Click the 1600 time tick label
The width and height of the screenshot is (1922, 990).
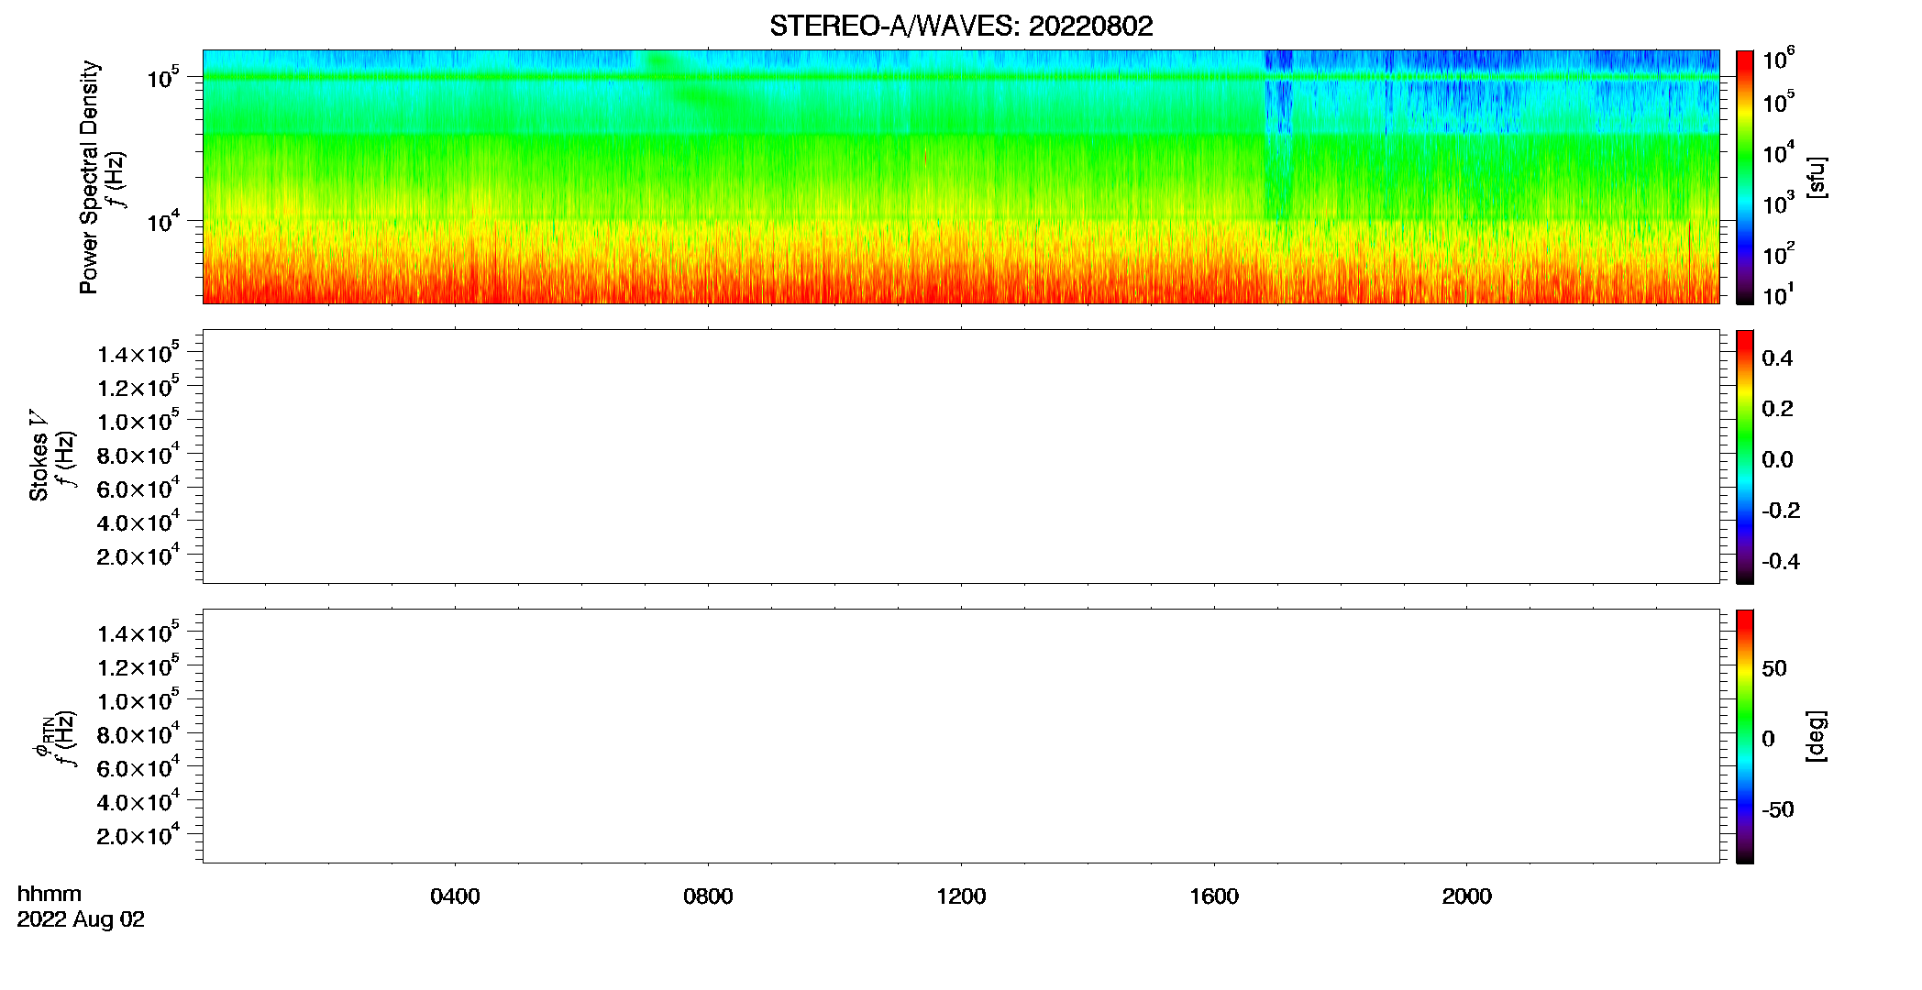click(1214, 896)
